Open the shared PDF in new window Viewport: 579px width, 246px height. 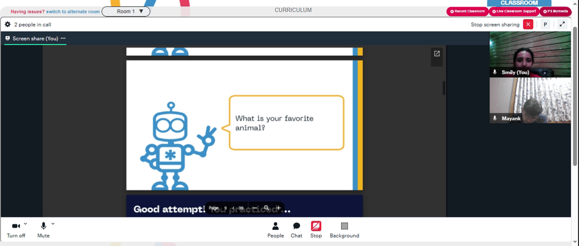[437, 54]
